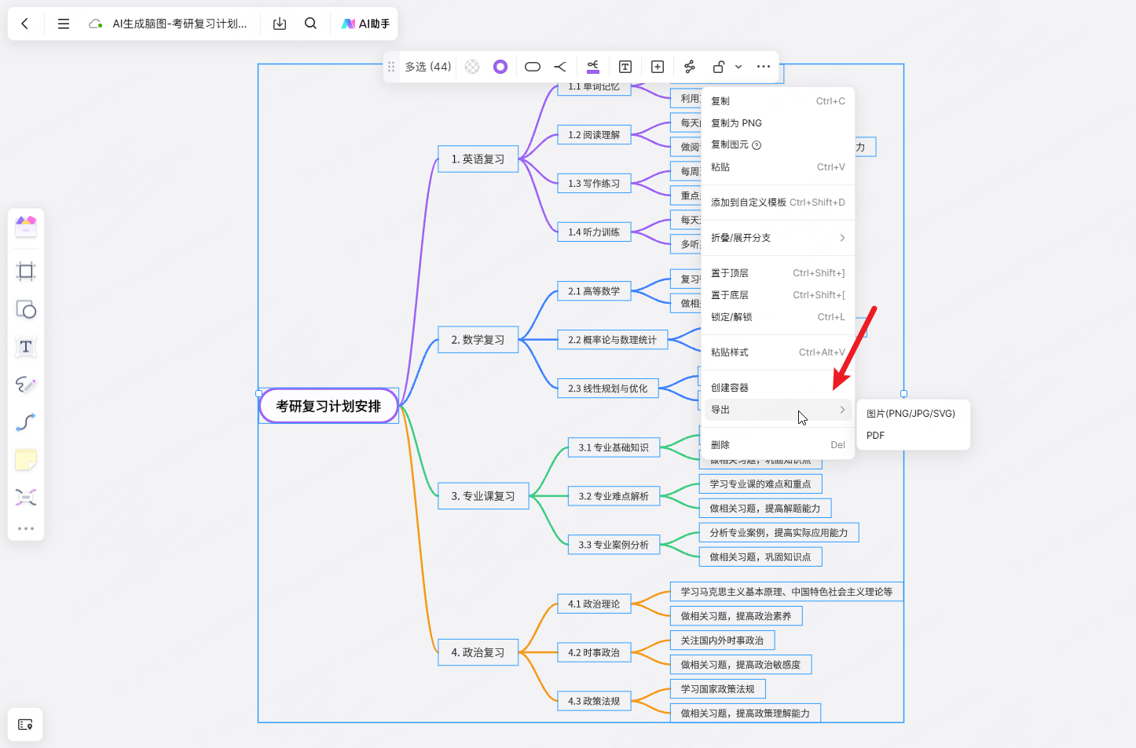Open the branch line style icon
Viewport: 1136px width, 748px height.
(x=560, y=67)
